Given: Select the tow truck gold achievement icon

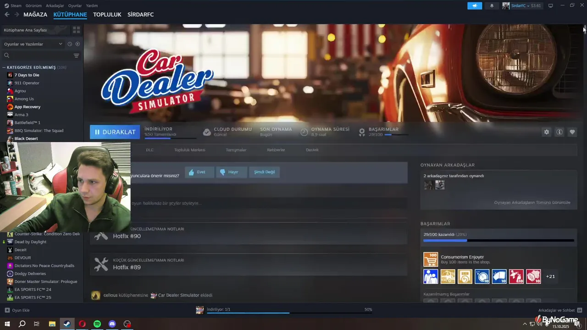Looking at the screenshot, I should point(448,276).
